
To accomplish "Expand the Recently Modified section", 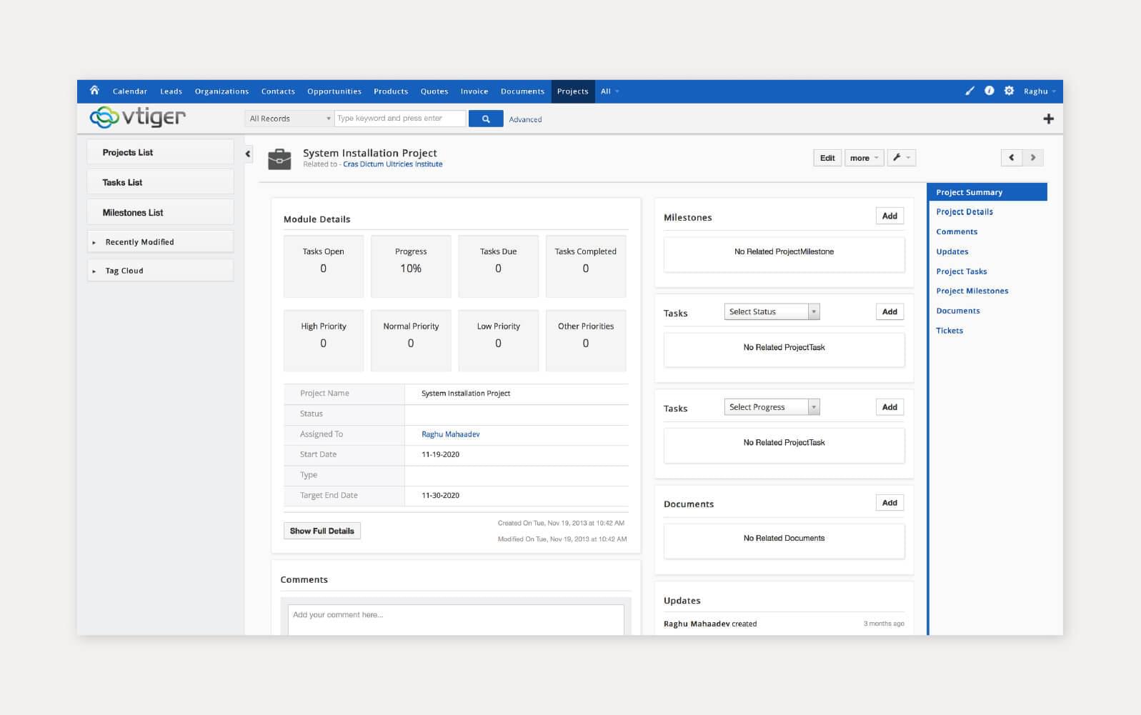I will click(94, 242).
